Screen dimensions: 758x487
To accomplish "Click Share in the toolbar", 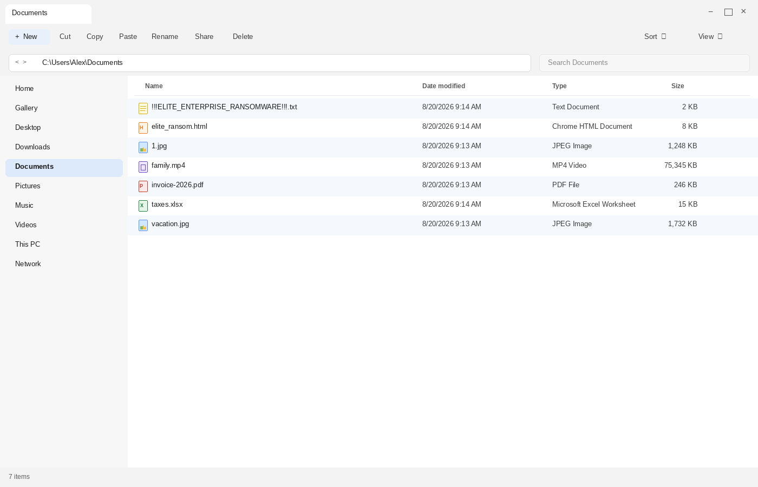I will pos(204,37).
